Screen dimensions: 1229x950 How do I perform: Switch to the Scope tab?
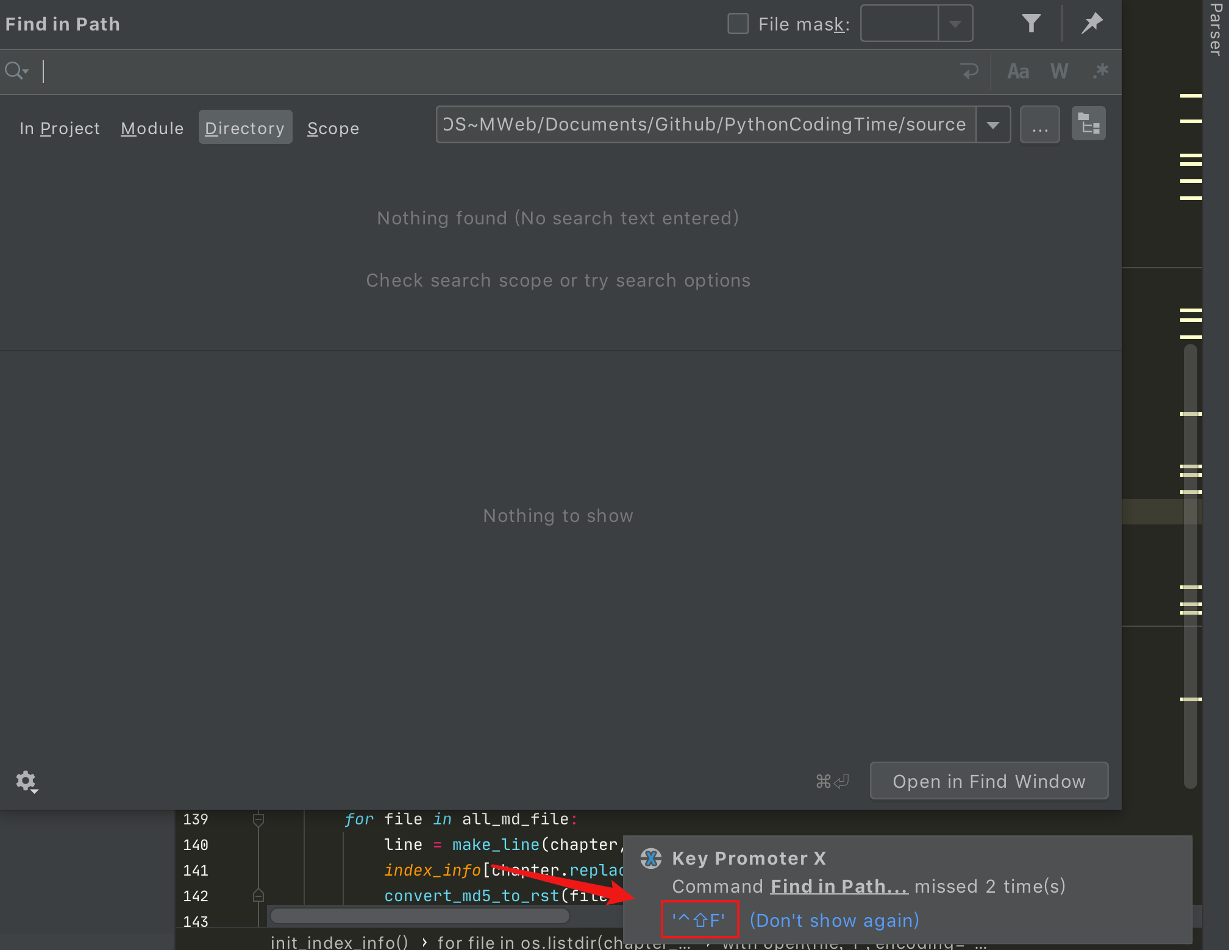click(333, 128)
